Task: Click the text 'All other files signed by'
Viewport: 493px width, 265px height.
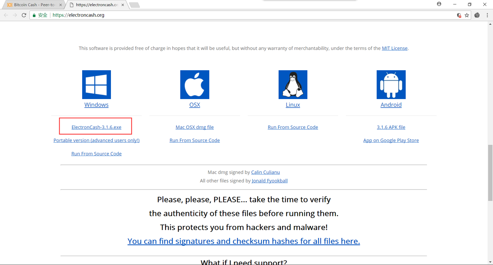Action: point(225,181)
